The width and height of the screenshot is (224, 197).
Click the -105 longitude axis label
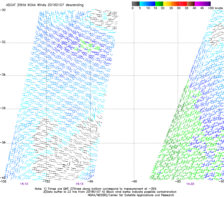pyautogui.click(x=3, y=182)
